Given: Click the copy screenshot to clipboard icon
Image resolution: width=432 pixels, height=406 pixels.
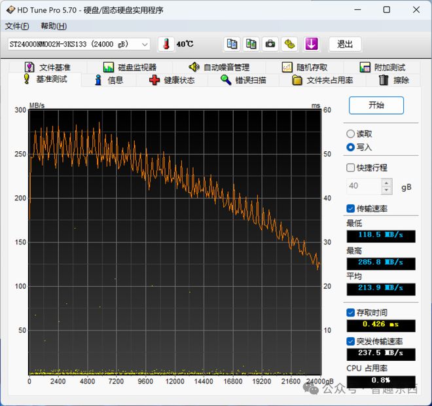Looking at the screenshot, I should (x=251, y=44).
